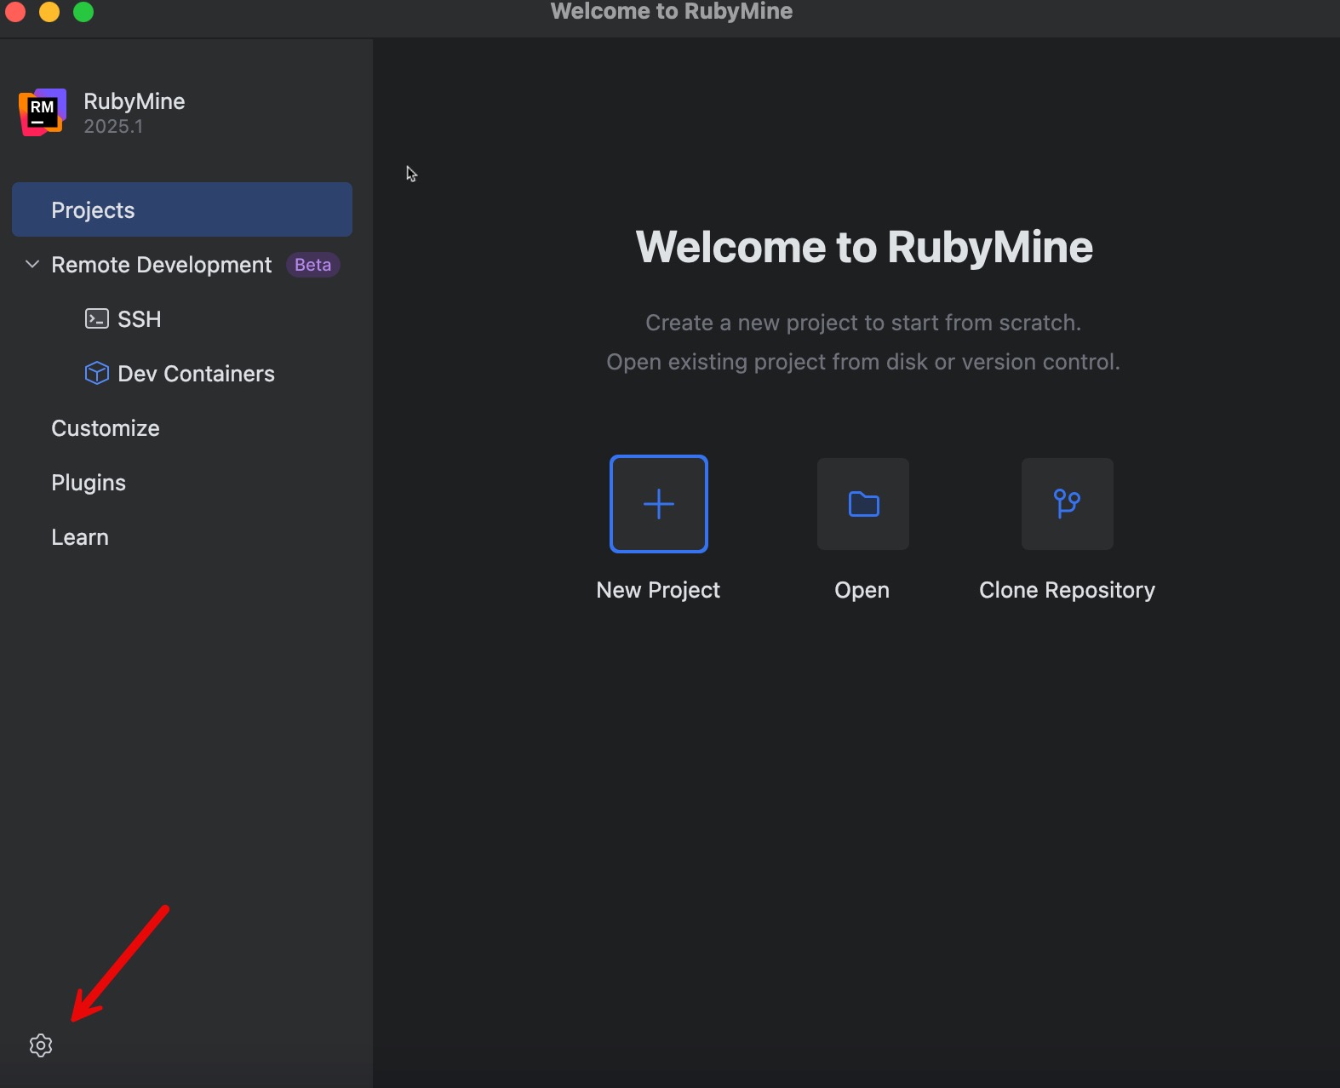Click the SSH terminal icon
This screenshot has width=1340, height=1088.
[97, 319]
